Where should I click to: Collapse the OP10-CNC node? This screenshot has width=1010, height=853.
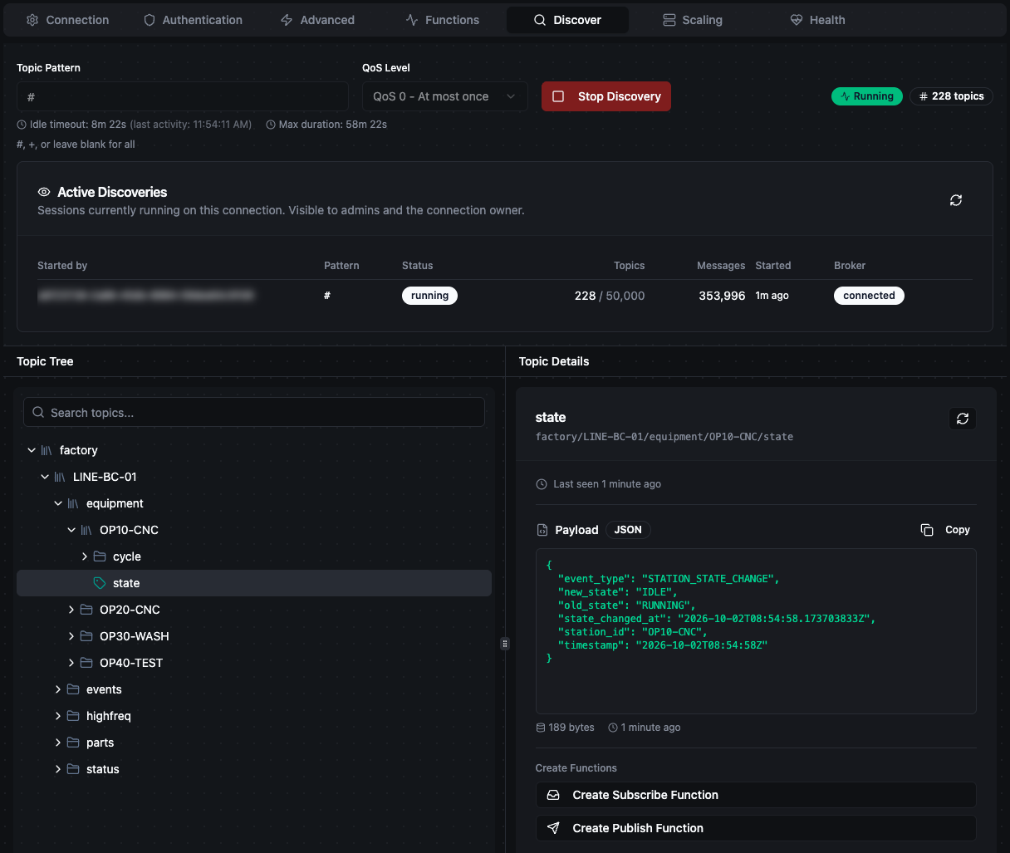coord(71,530)
